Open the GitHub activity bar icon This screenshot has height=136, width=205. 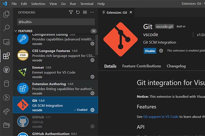6,70
